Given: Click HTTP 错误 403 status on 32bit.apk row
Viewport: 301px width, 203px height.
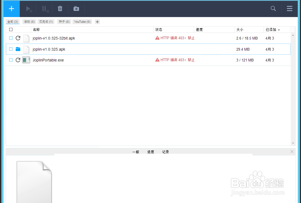Looking at the screenshot, I should coord(177,38).
